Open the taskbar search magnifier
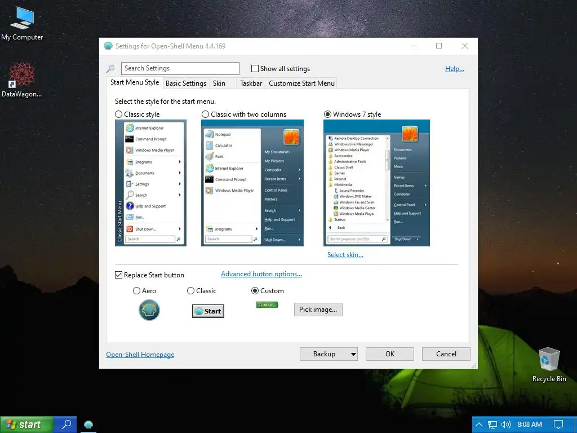This screenshot has height=433, width=577. pyautogui.click(x=66, y=425)
